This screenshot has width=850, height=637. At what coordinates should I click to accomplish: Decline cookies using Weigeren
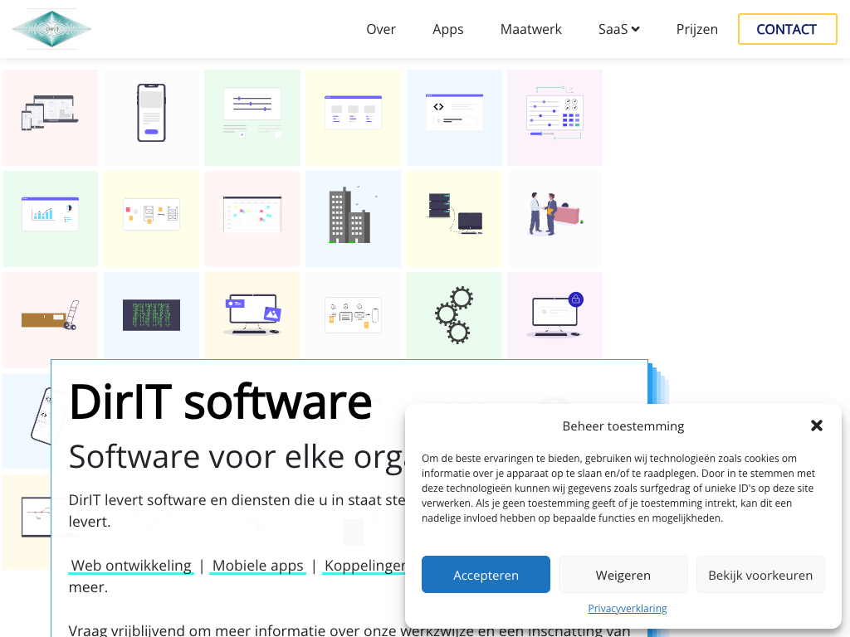[x=623, y=575]
